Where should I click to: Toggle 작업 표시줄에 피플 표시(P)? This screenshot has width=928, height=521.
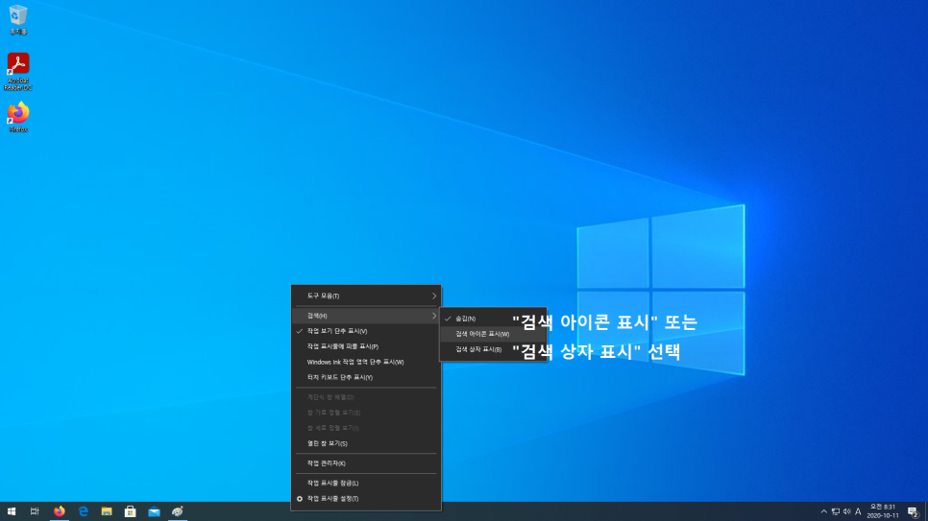(x=366, y=346)
